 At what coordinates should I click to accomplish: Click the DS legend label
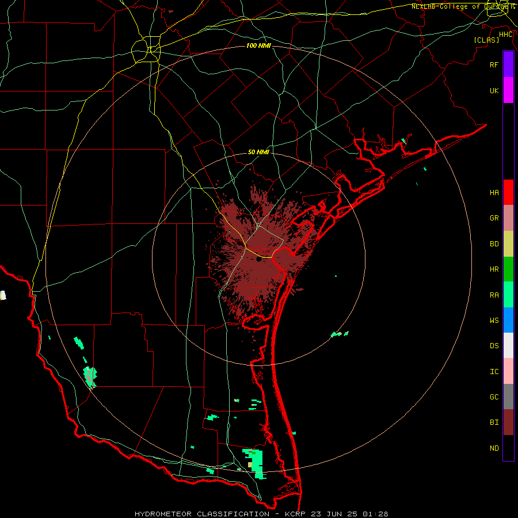(x=494, y=345)
